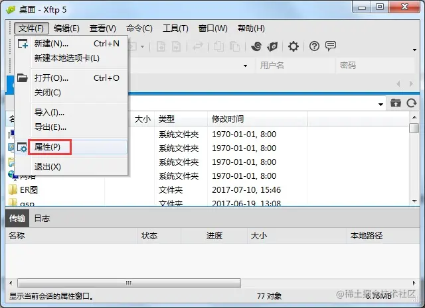Image resolution: width=425 pixels, height=308 pixels.
Task: Open help with the question mark icon
Action: click(314, 46)
